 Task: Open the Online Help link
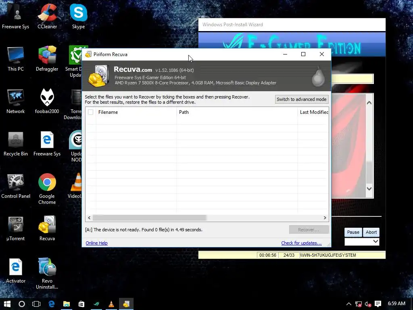coord(96,243)
